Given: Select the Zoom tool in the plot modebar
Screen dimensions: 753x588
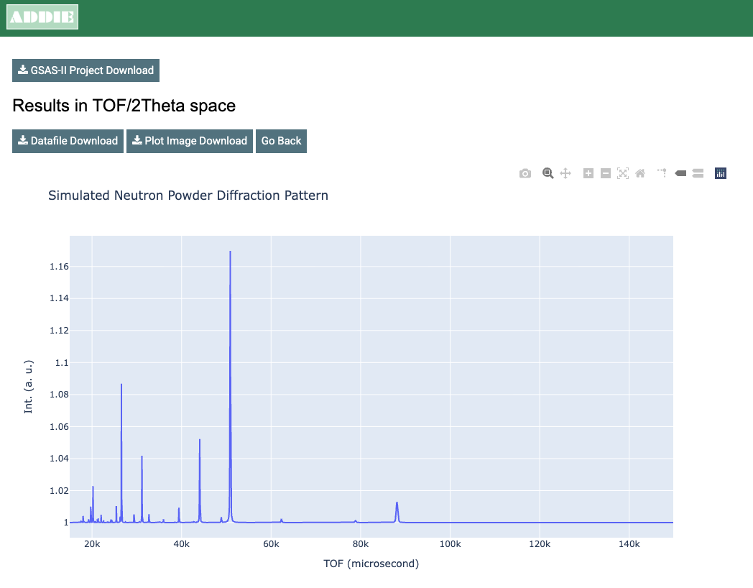Looking at the screenshot, I should pyautogui.click(x=548, y=173).
